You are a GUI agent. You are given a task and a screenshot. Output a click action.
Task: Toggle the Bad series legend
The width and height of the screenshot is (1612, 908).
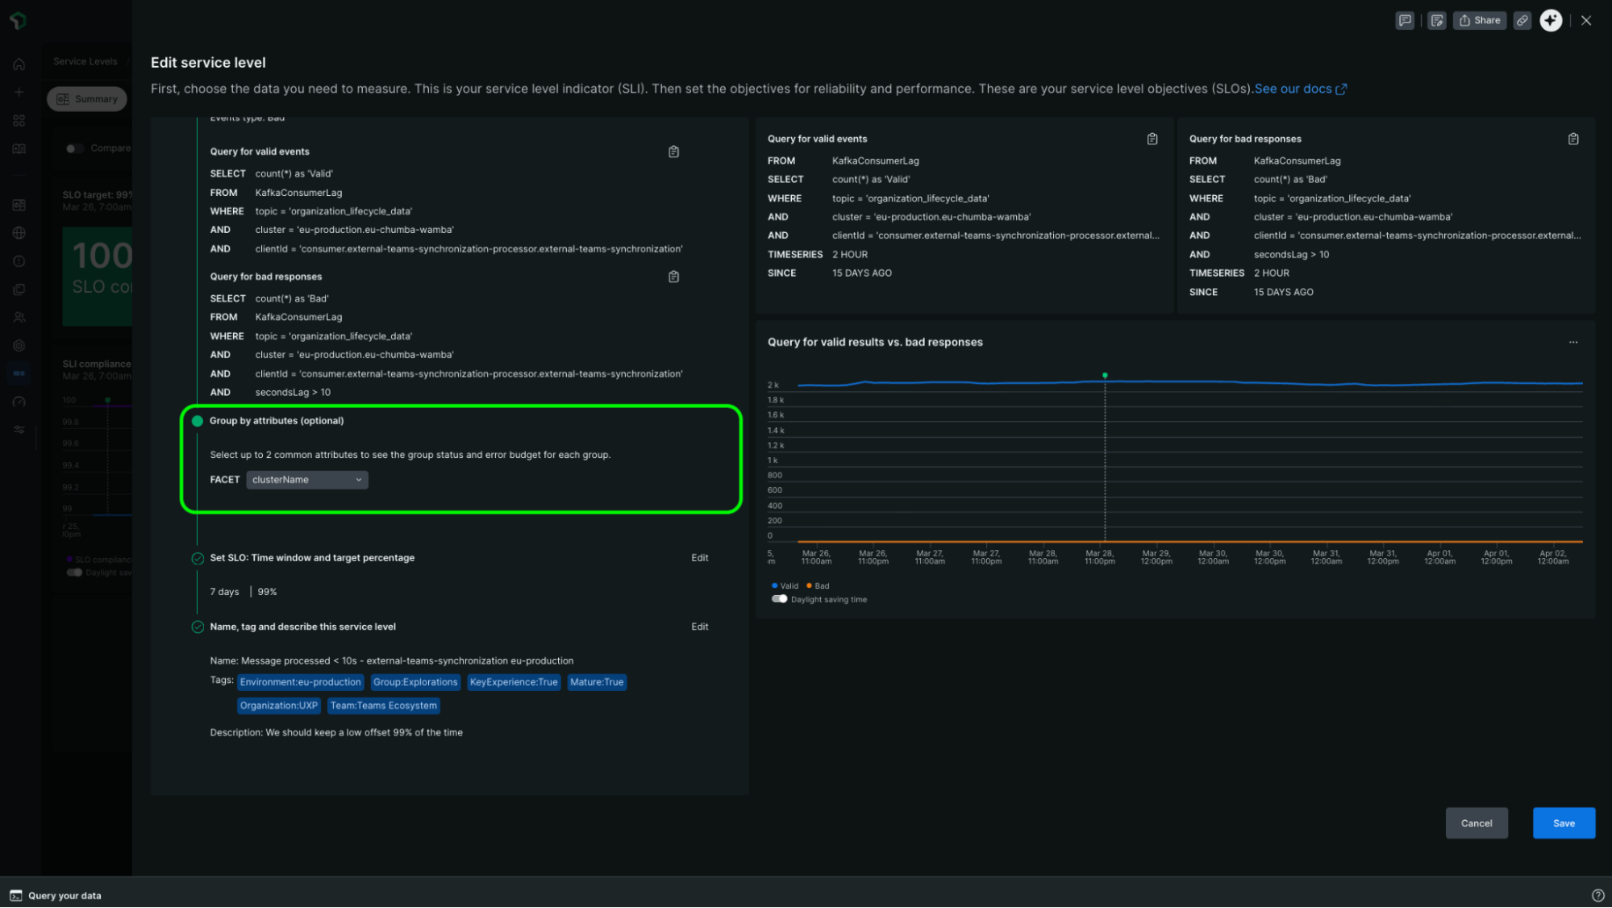click(818, 586)
